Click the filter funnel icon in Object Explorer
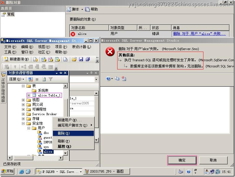Screen dimensions: 235x177 coord(51,79)
